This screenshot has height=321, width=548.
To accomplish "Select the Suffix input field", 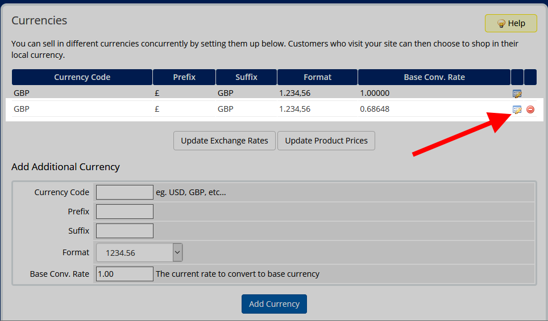I will 124,231.
